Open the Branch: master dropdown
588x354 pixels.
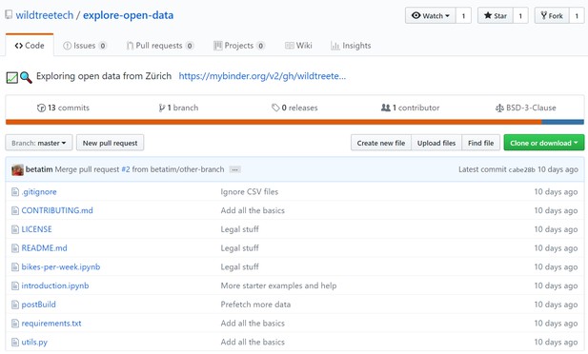coord(39,143)
